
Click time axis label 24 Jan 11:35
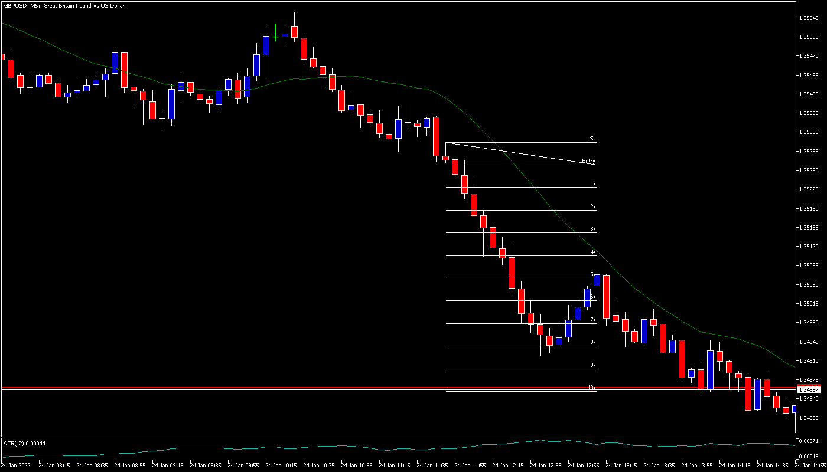pyautogui.click(x=432, y=466)
